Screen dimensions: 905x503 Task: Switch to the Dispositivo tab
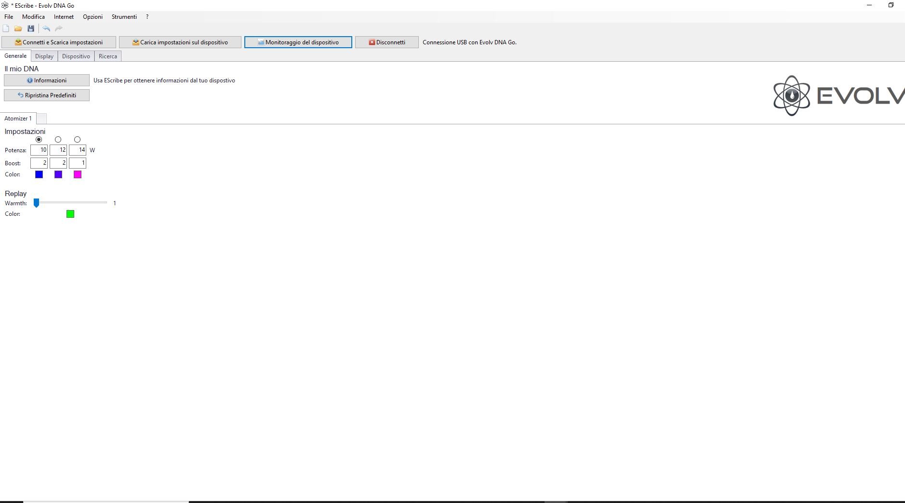click(x=76, y=56)
